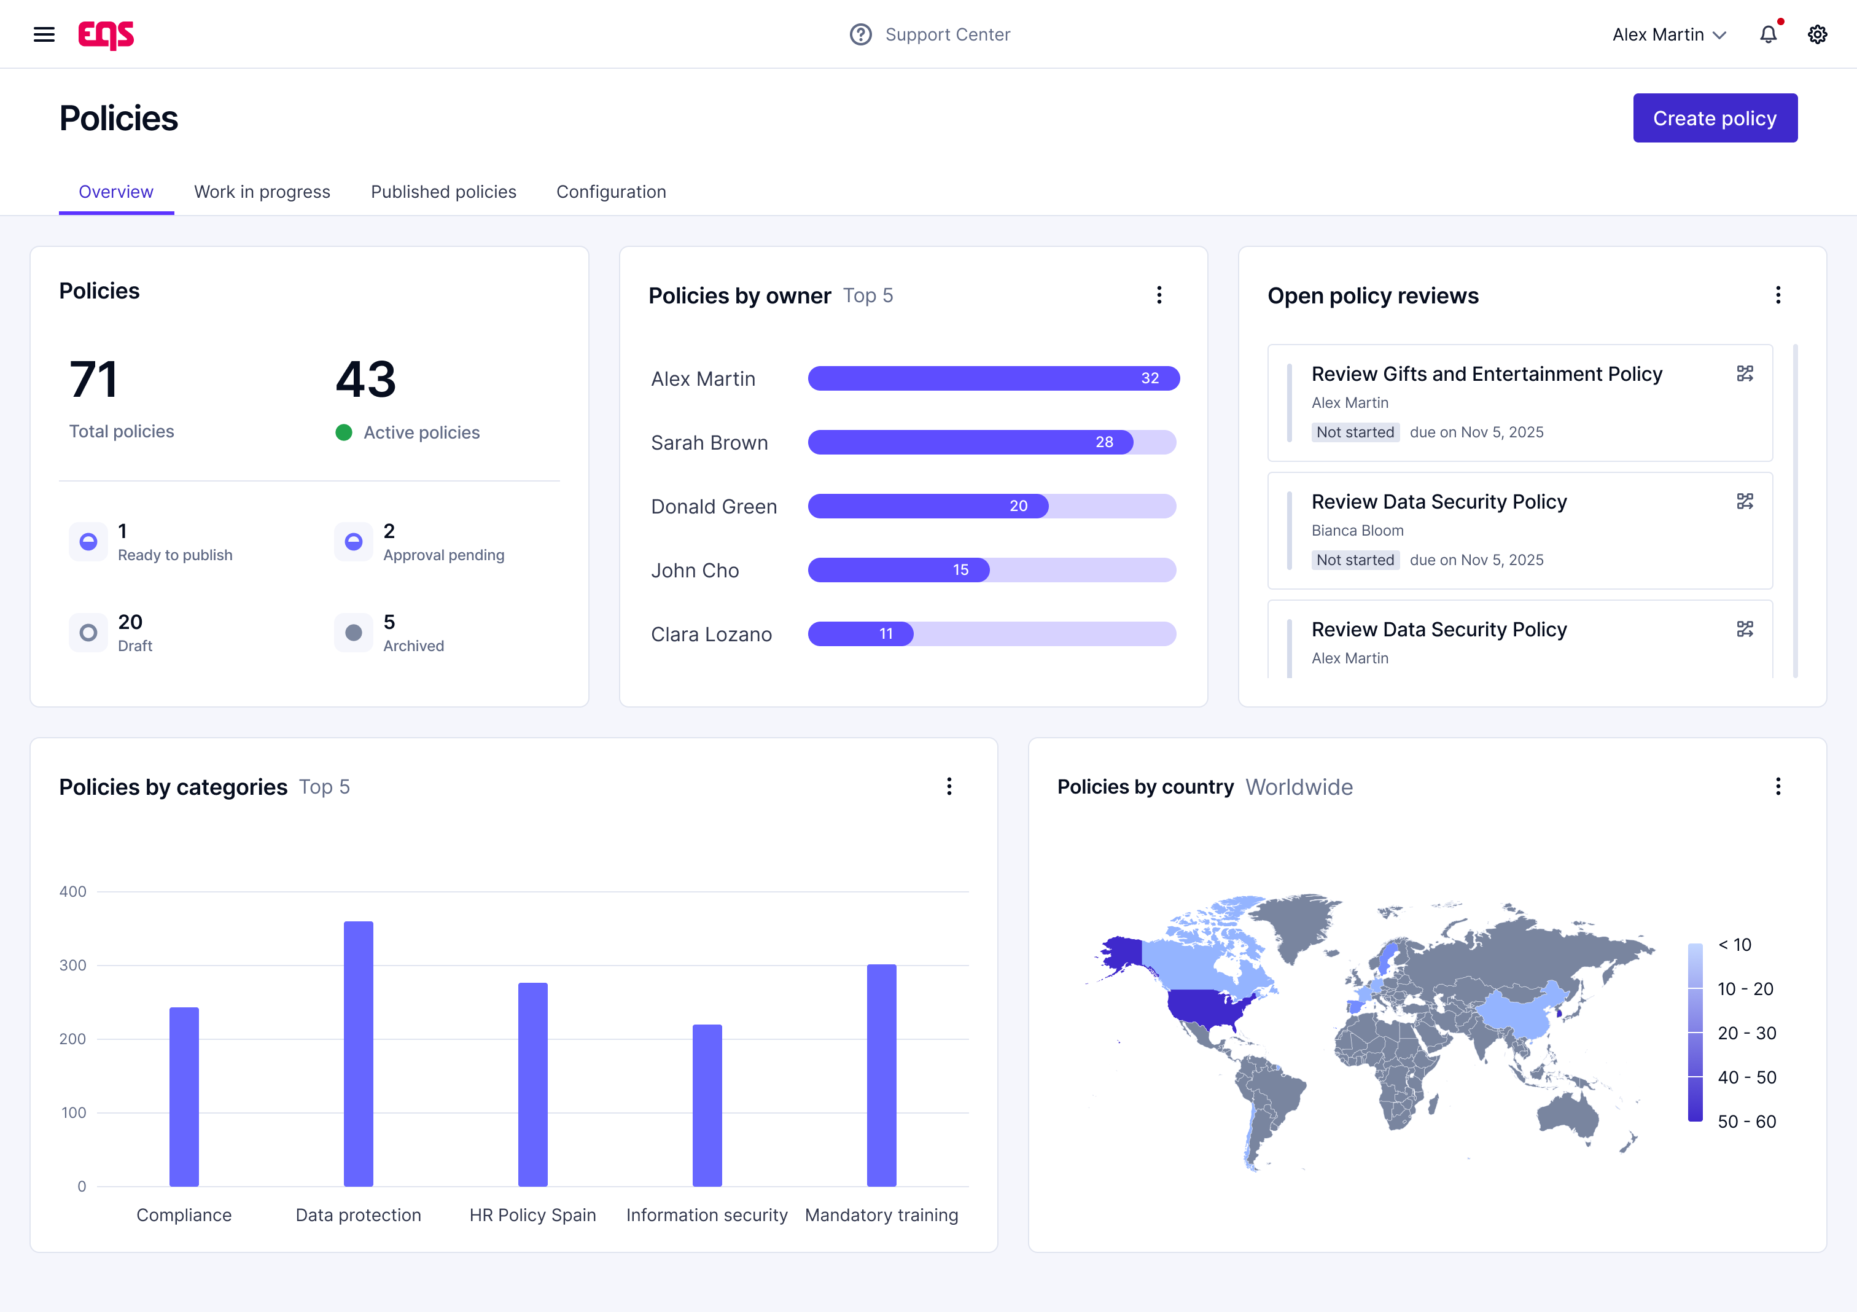Click the 'Donald Green' owner name
This screenshot has width=1857, height=1312.
tap(714, 506)
